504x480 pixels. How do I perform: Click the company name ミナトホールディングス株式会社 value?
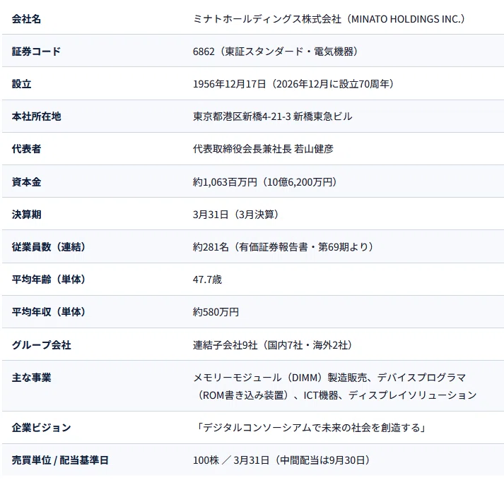(329, 19)
